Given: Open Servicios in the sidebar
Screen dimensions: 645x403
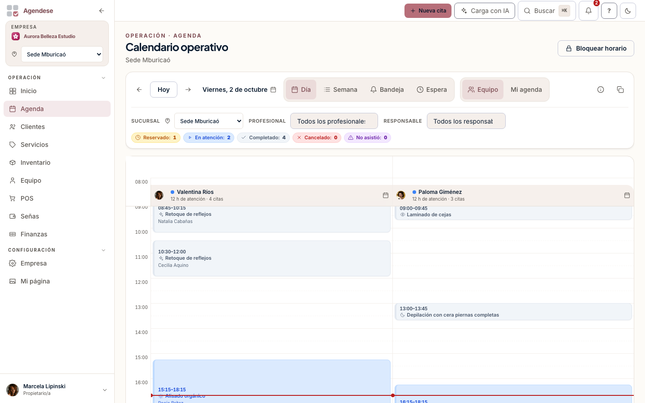Looking at the screenshot, I should pos(57,145).
